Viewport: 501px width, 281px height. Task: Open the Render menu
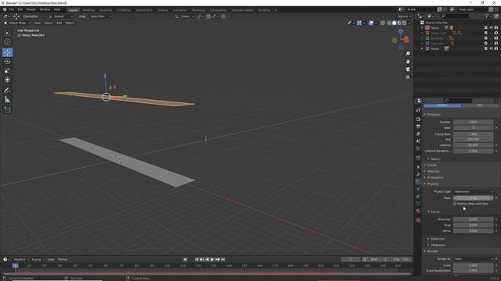(x=31, y=9)
